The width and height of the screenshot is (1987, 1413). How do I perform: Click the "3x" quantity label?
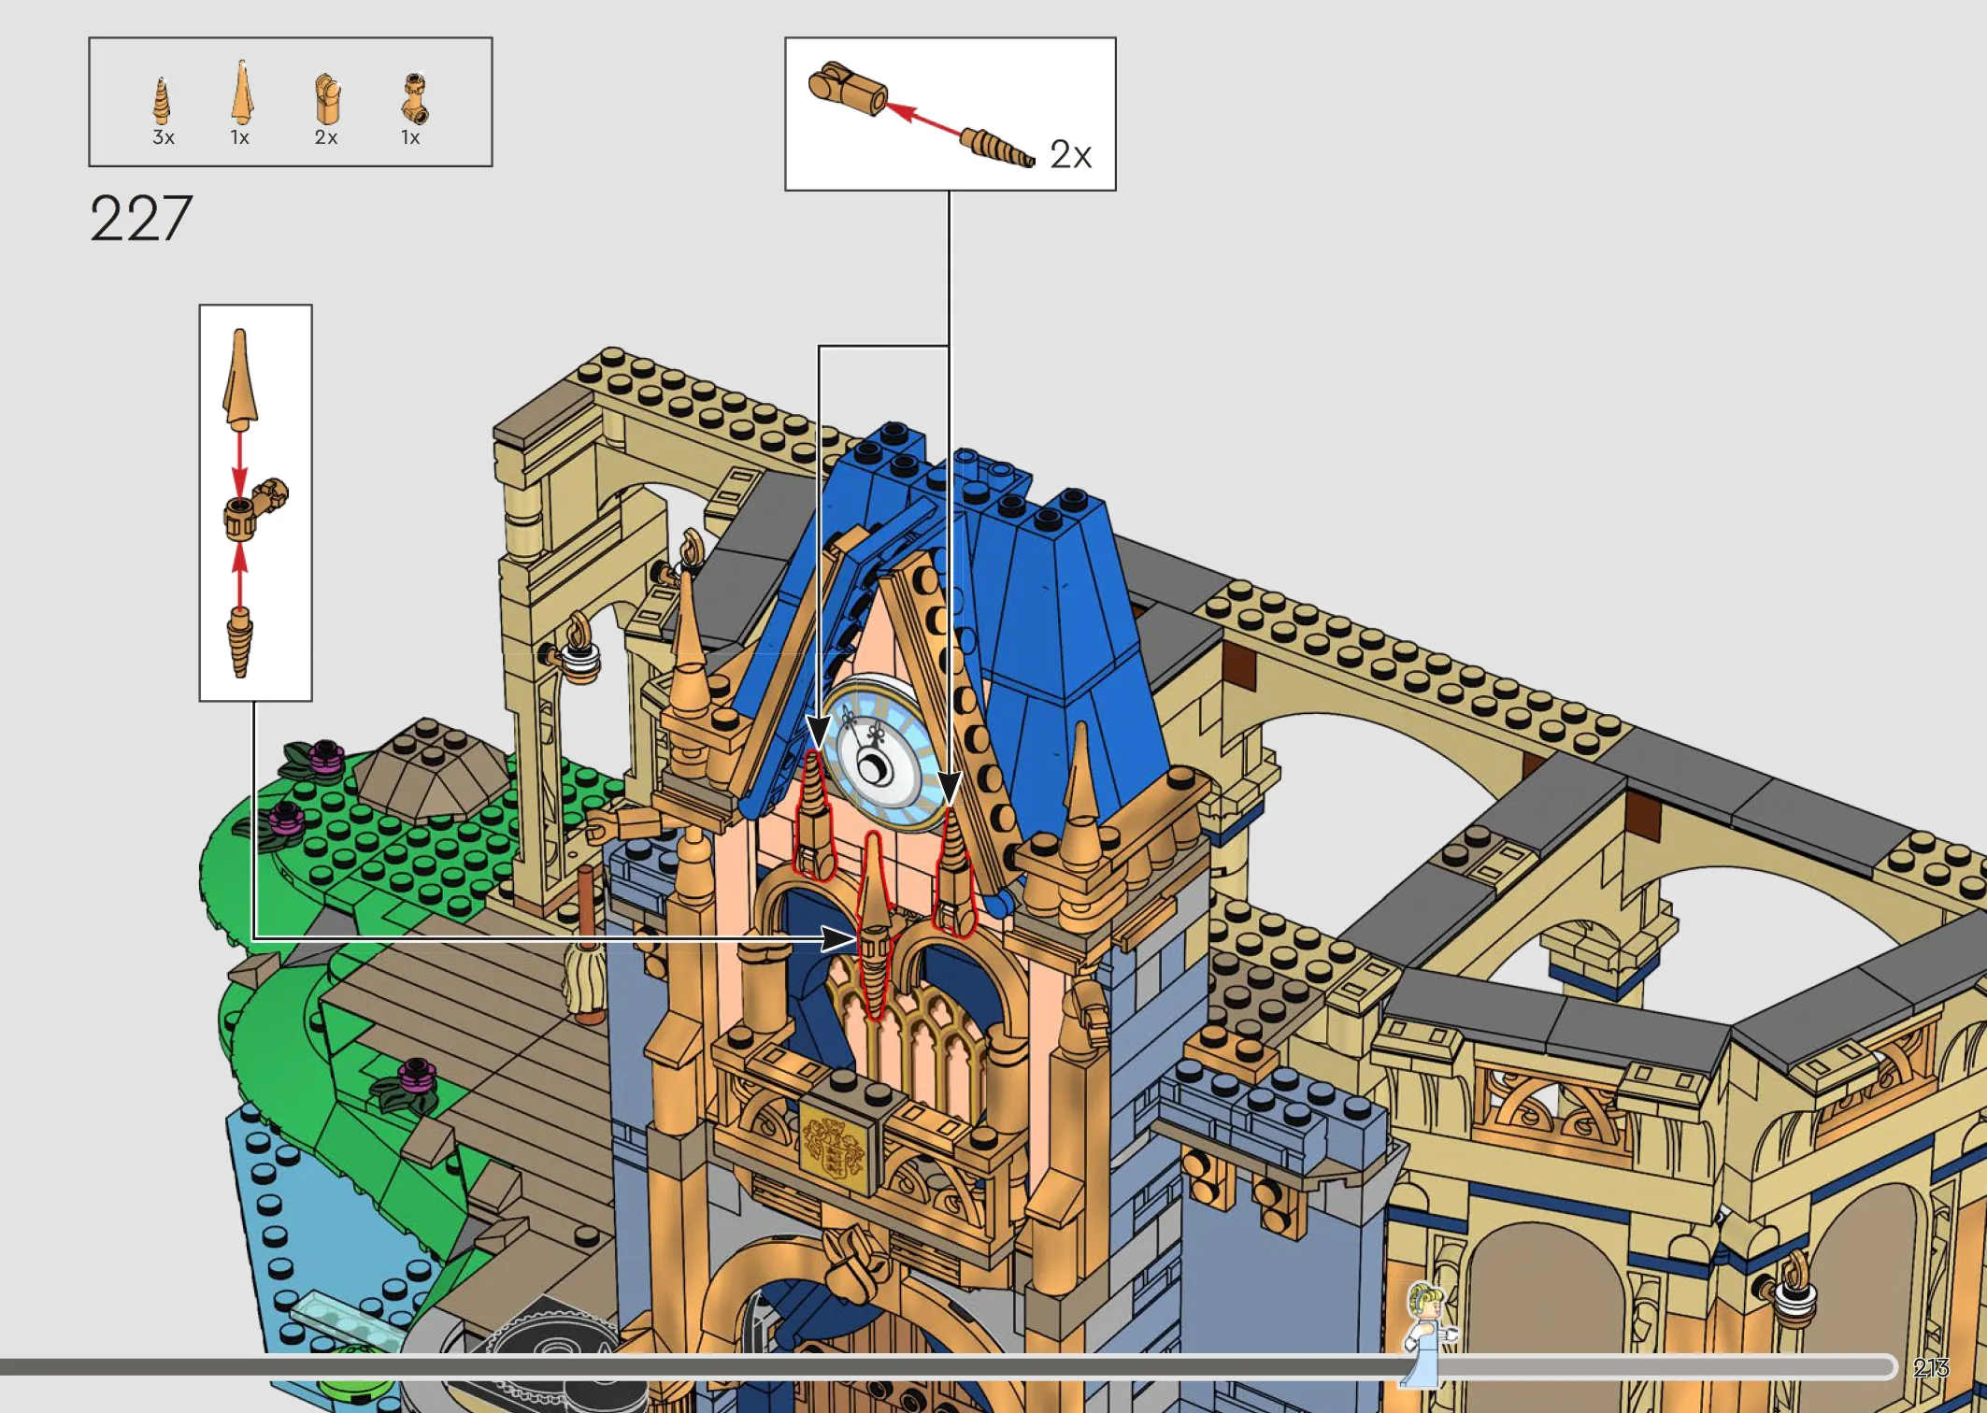[x=164, y=137]
